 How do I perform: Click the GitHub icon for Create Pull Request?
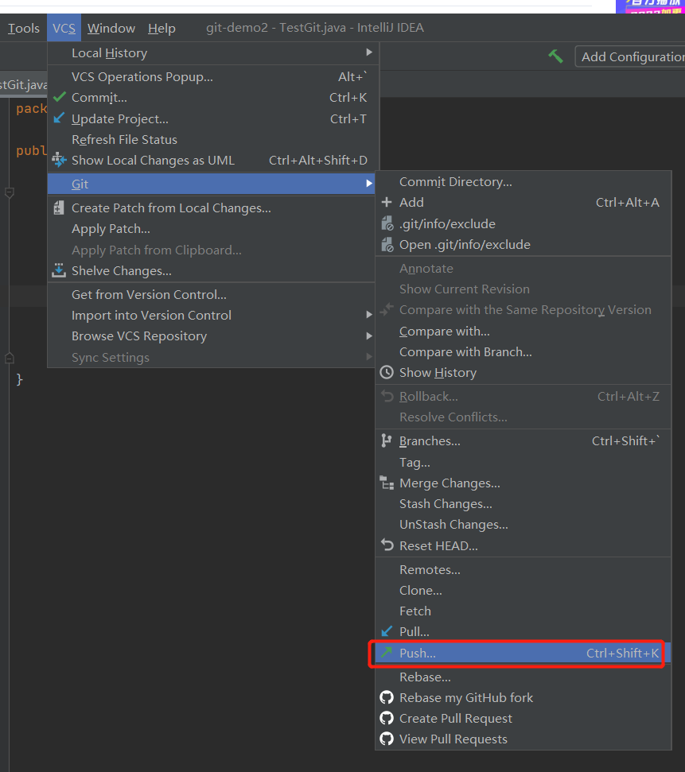coord(387,718)
